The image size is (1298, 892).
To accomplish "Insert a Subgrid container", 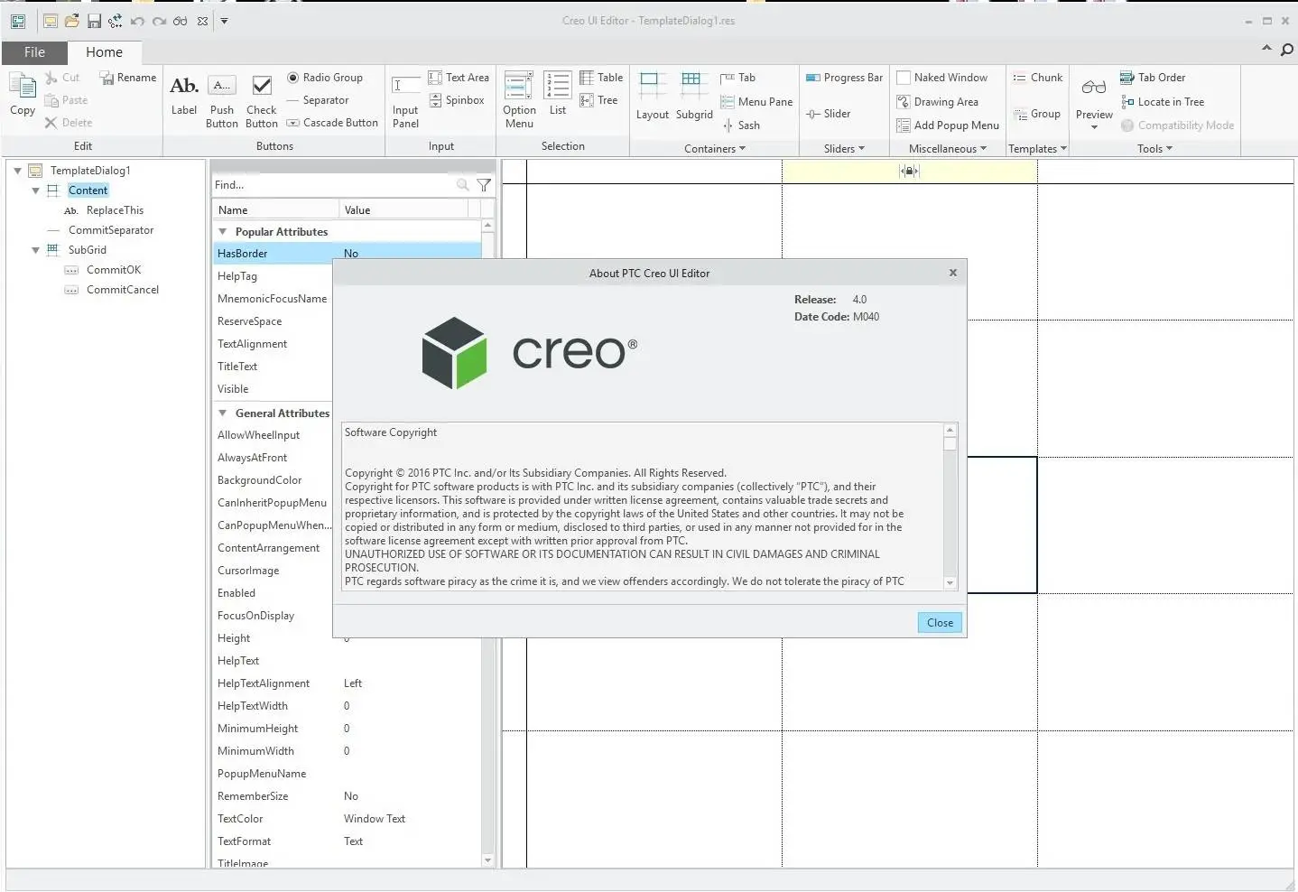I will [x=694, y=96].
